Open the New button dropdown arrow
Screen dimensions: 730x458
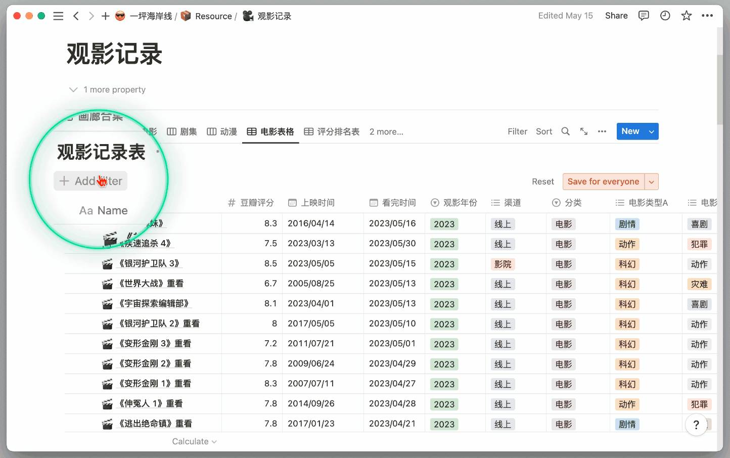652,131
